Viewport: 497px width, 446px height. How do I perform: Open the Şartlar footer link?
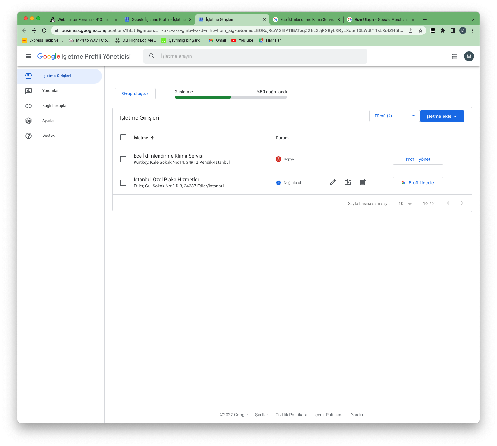[x=261, y=415]
